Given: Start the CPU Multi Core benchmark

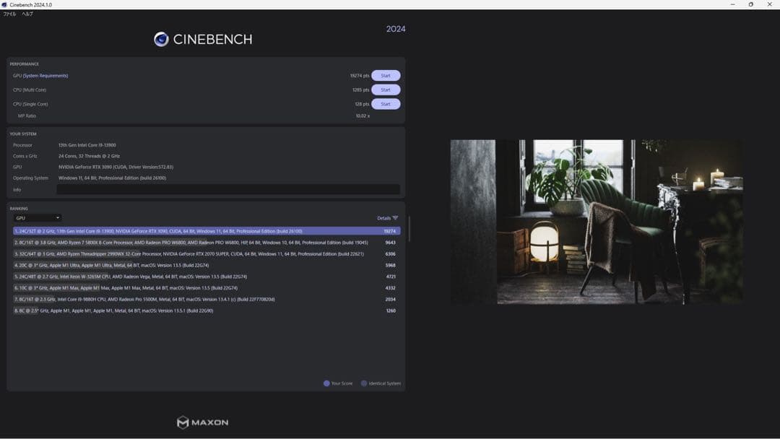Looking at the screenshot, I should pos(386,90).
